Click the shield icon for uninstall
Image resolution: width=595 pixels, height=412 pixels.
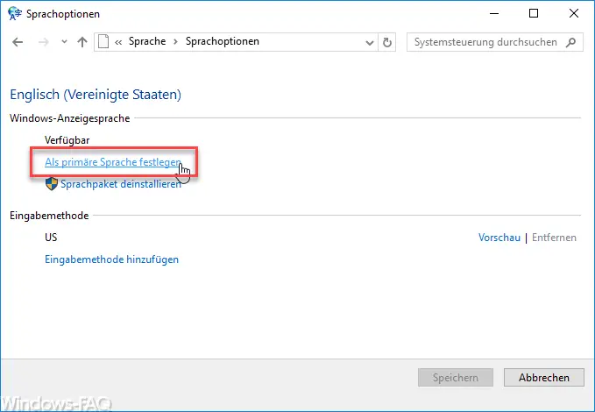[52, 184]
